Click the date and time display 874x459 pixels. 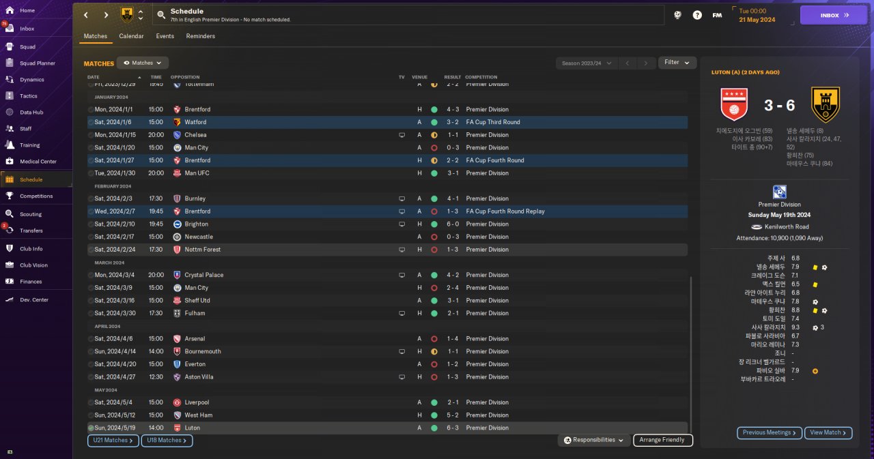pyautogui.click(x=757, y=15)
